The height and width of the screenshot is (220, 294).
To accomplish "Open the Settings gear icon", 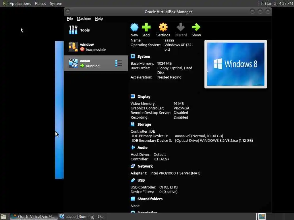I will coord(163,27).
